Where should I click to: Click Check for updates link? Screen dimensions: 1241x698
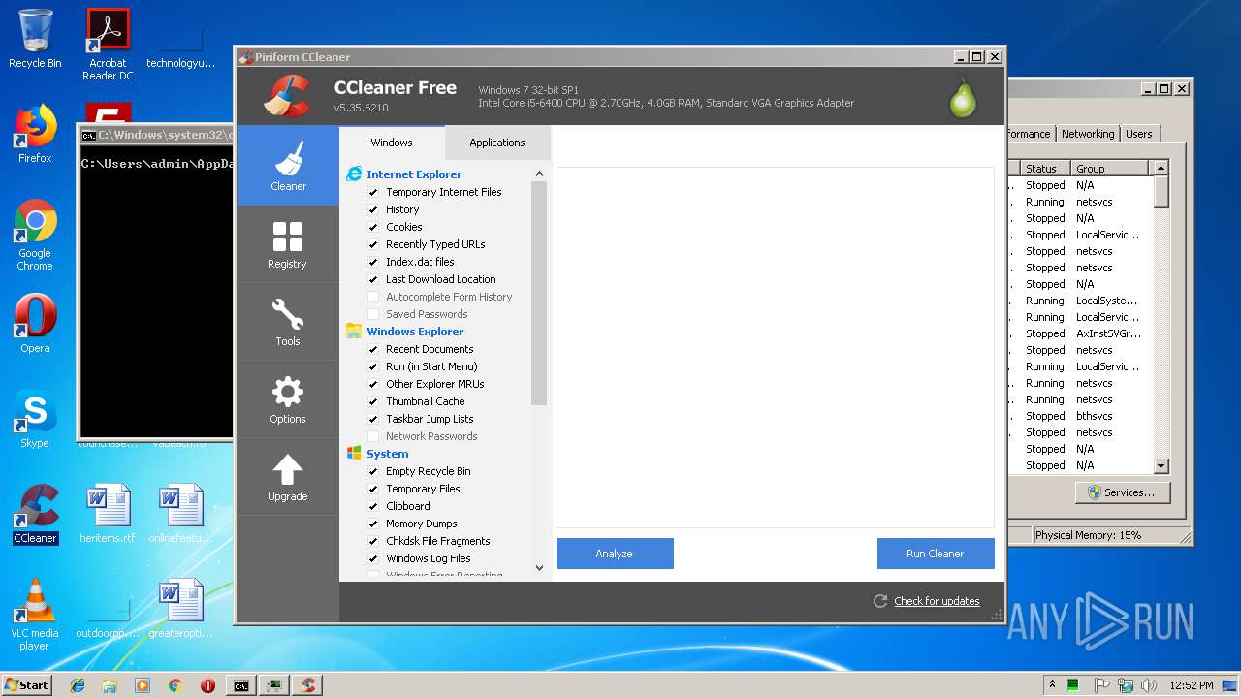(937, 601)
